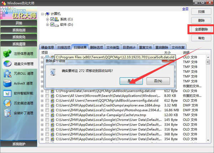Screen dimensions: 214x153
Task: Click the 扫描 button
Action: (x=201, y=12)
